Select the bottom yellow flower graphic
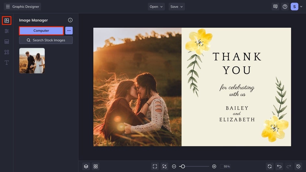This screenshot has height=172, width=306. [x=275, y=128]
